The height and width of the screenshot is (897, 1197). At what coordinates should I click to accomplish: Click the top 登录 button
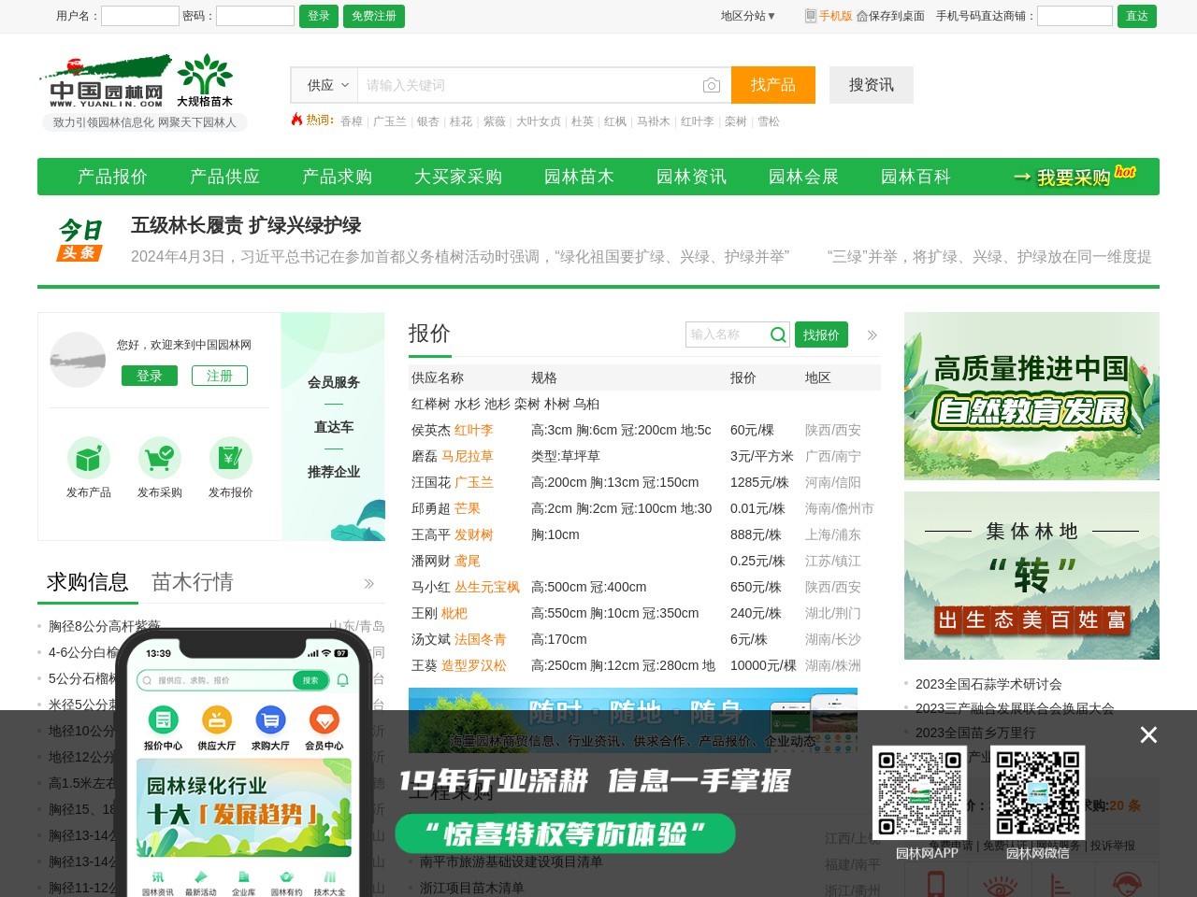319,16
